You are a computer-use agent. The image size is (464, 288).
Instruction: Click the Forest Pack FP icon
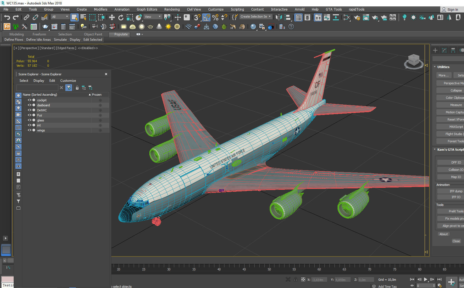(7, 27)
